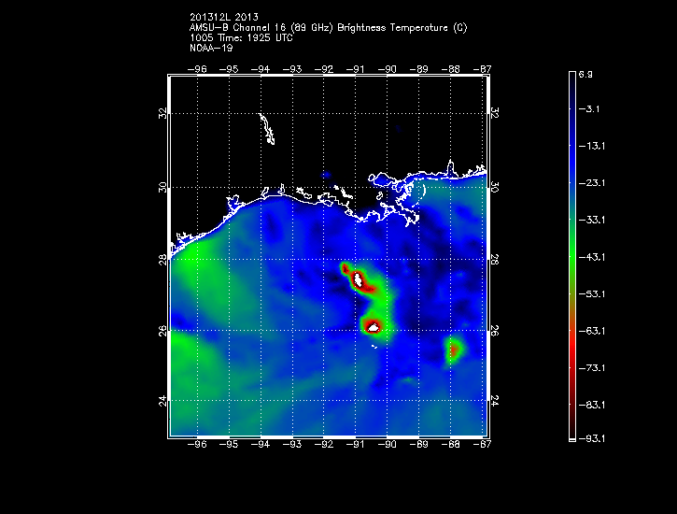Viewport: 677px width, 514px height.
Task: Click the isolated red cell near -88 longitude
Action: coord(454,350)
